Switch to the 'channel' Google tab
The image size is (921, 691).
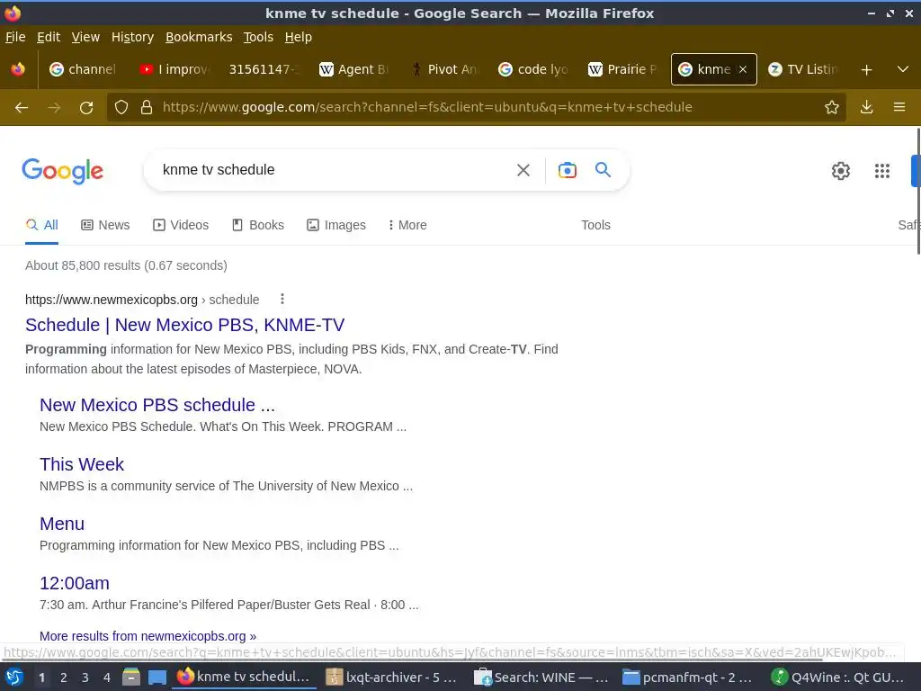point(83,69)
